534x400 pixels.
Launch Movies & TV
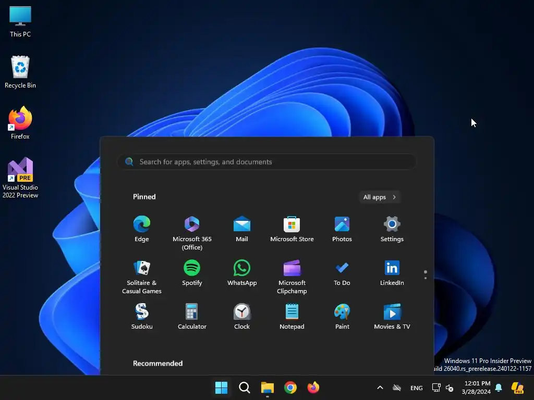[x=392, y=316]
